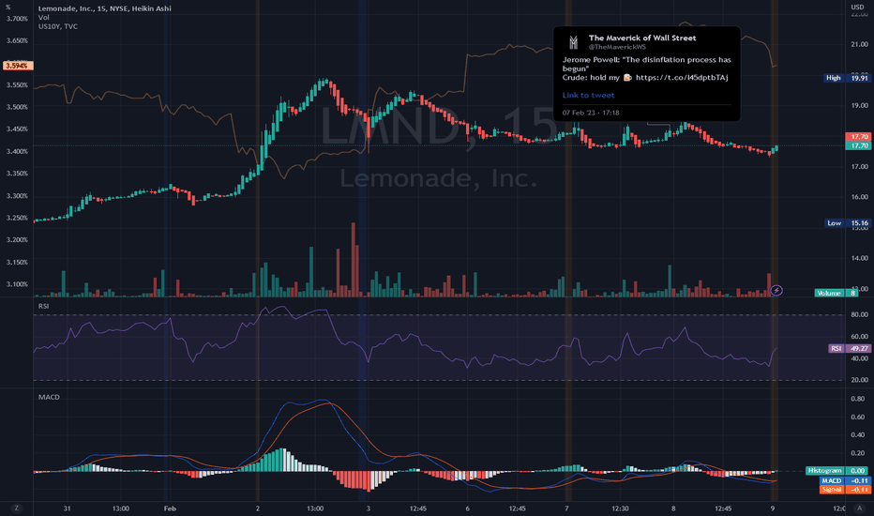This screenshot has width=874, height=516.
Task: Click the green 17.70 last price tag
Action: tap(858, 145)
